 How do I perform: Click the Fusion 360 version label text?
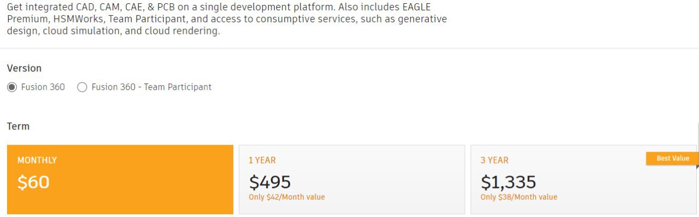pos(43,87)
